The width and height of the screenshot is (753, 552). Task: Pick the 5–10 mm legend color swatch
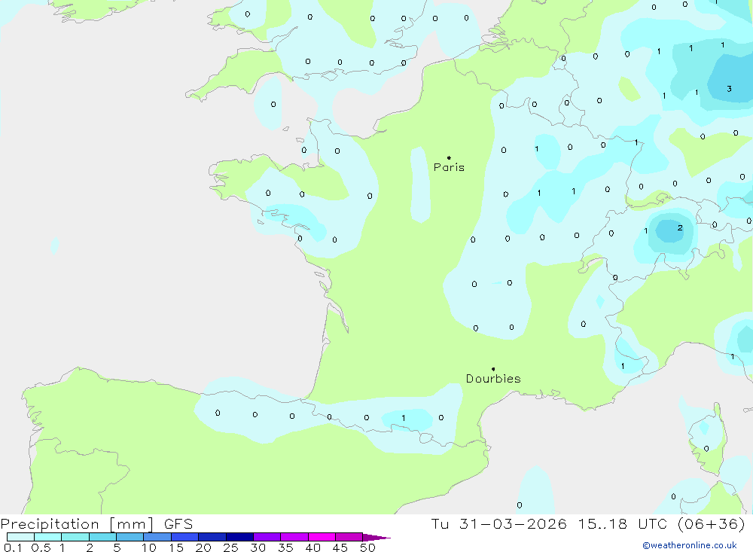[x=130, y=537]
